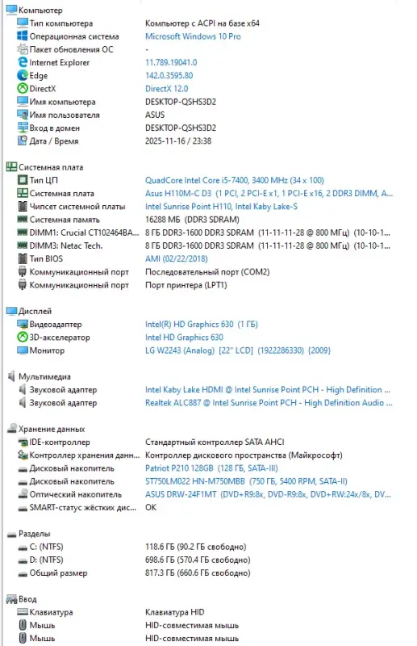417x646 pixels.
Task: Open the Asus H110M-C D3 motherboard link
Action: pos(269,193)
